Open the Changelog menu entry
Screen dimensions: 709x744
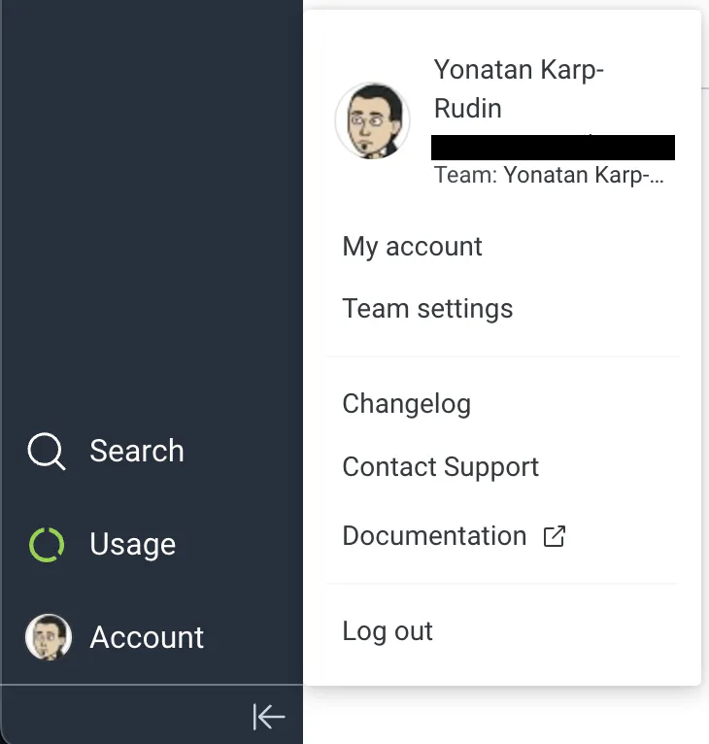tap(406, 404)
